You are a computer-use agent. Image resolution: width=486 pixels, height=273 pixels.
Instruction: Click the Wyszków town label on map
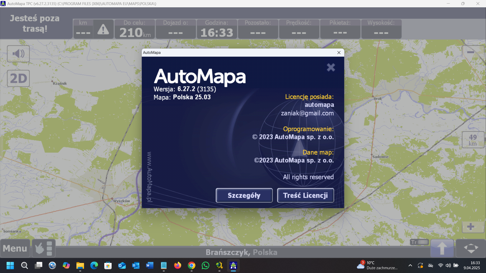click(121, 201)
